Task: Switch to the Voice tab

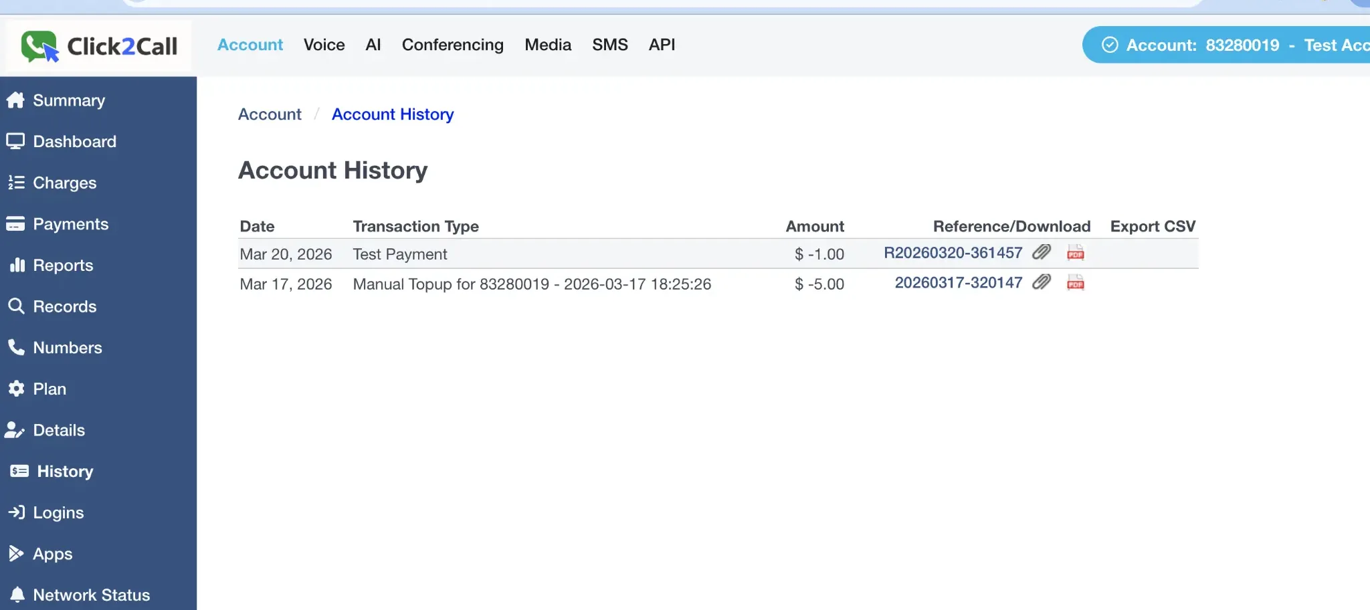Action: [324, 45]
